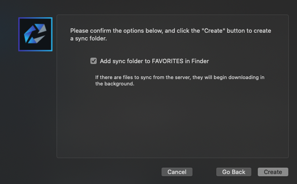Click the "Add sync folder to FAVORITES" label
This screenshot has width=297, height=184.
[x=154, y=61]
